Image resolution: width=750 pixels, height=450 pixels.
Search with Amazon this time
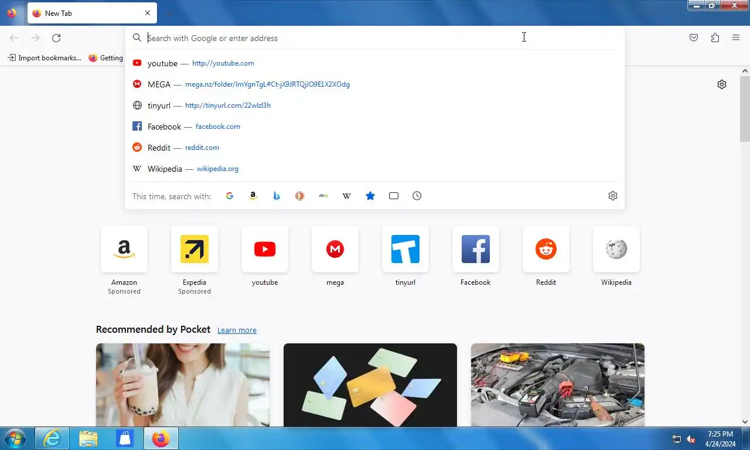(253, 196)
